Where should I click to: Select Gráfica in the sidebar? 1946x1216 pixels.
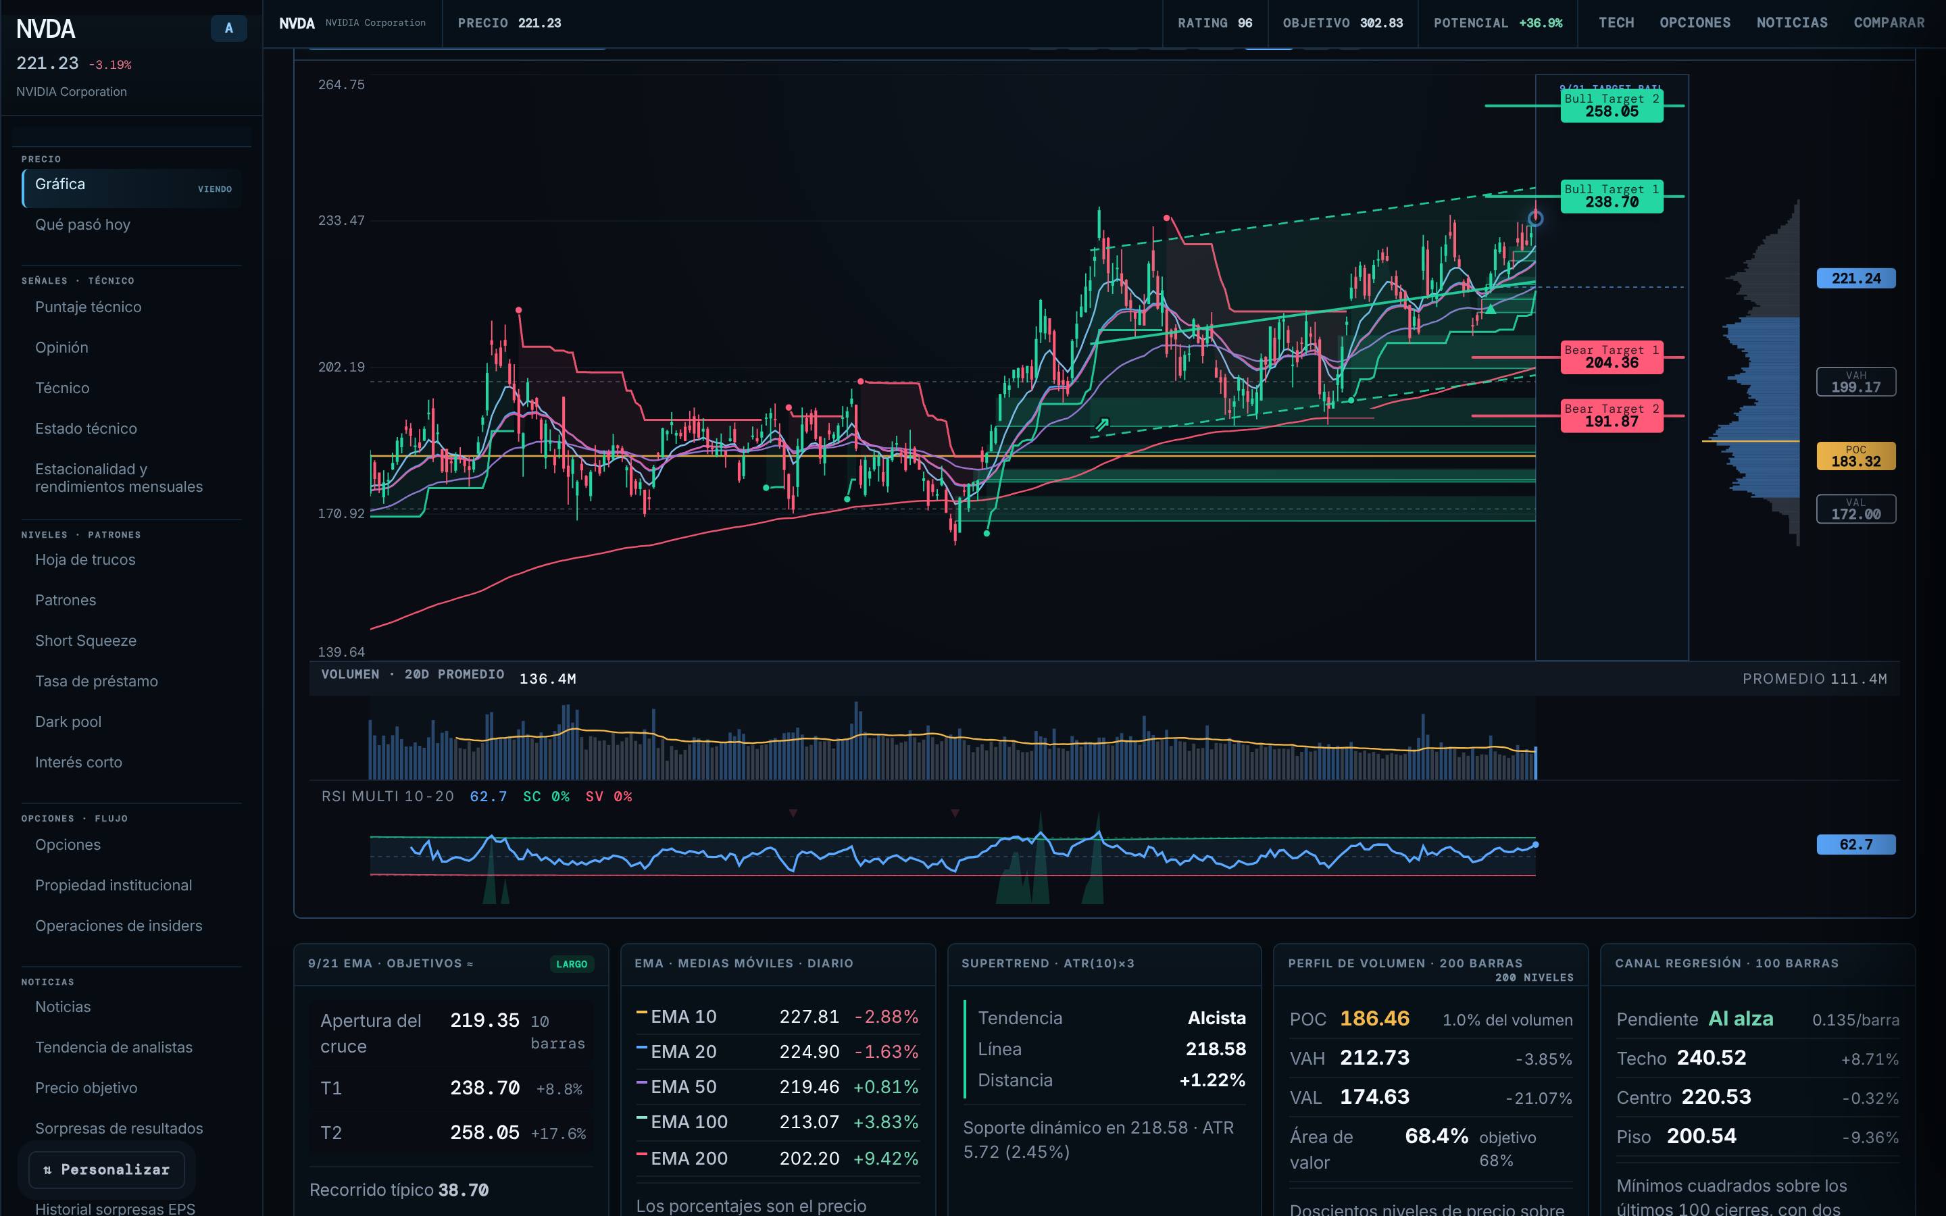tap(132, 187)
